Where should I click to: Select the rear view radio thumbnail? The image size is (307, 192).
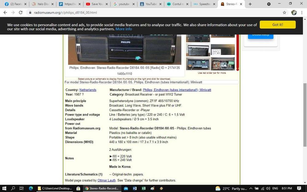coord(198,50)
